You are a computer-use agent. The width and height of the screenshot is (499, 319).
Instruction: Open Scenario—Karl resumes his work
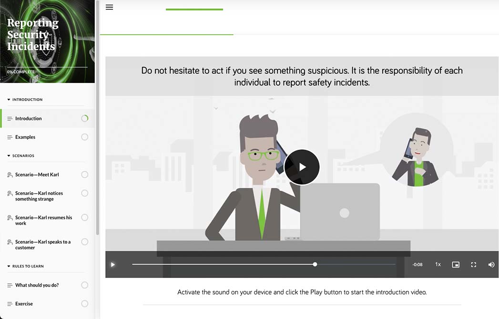tap(43, 220)
